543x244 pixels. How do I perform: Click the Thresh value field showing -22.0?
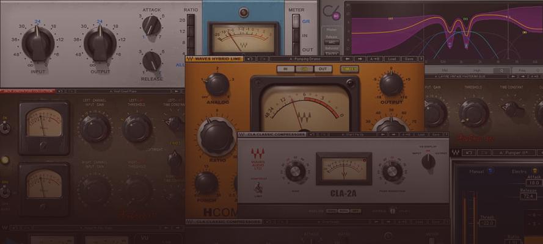(487, 223)
